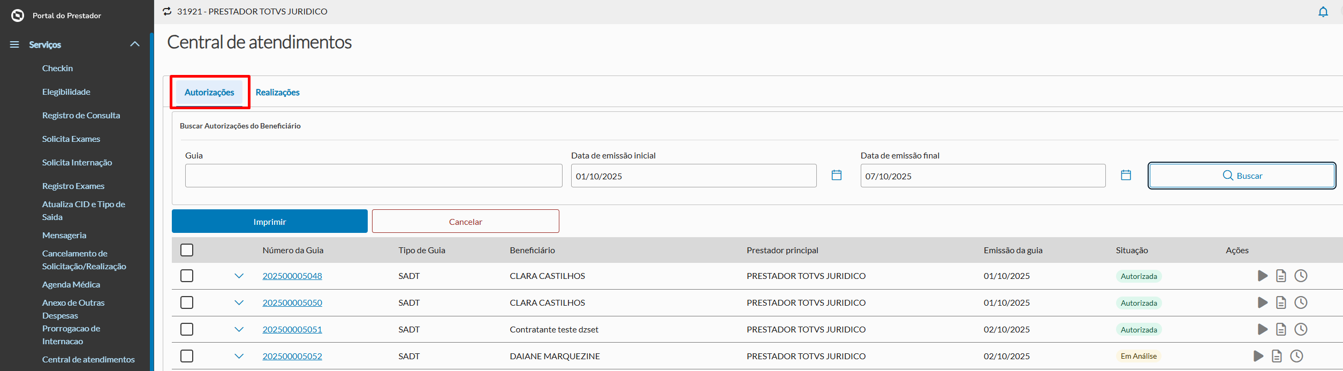1343x371 pixels.
Task: Click the Guia input field
Action: pyautogui.click(x=373, y=176)
